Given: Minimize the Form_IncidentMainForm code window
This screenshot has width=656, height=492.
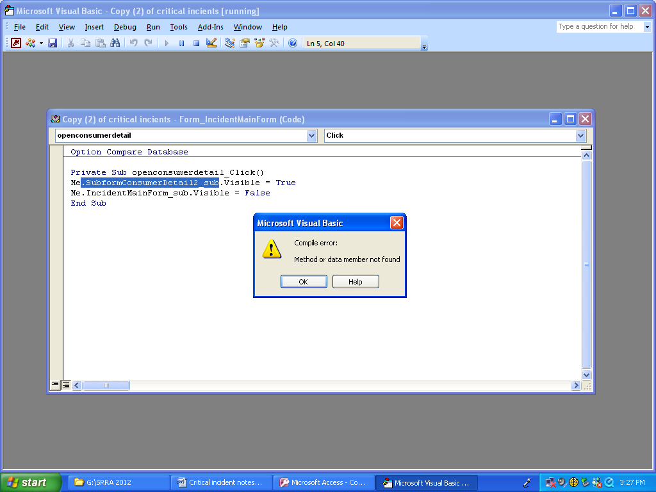Looking at the screenshot, I should [555, 119].
